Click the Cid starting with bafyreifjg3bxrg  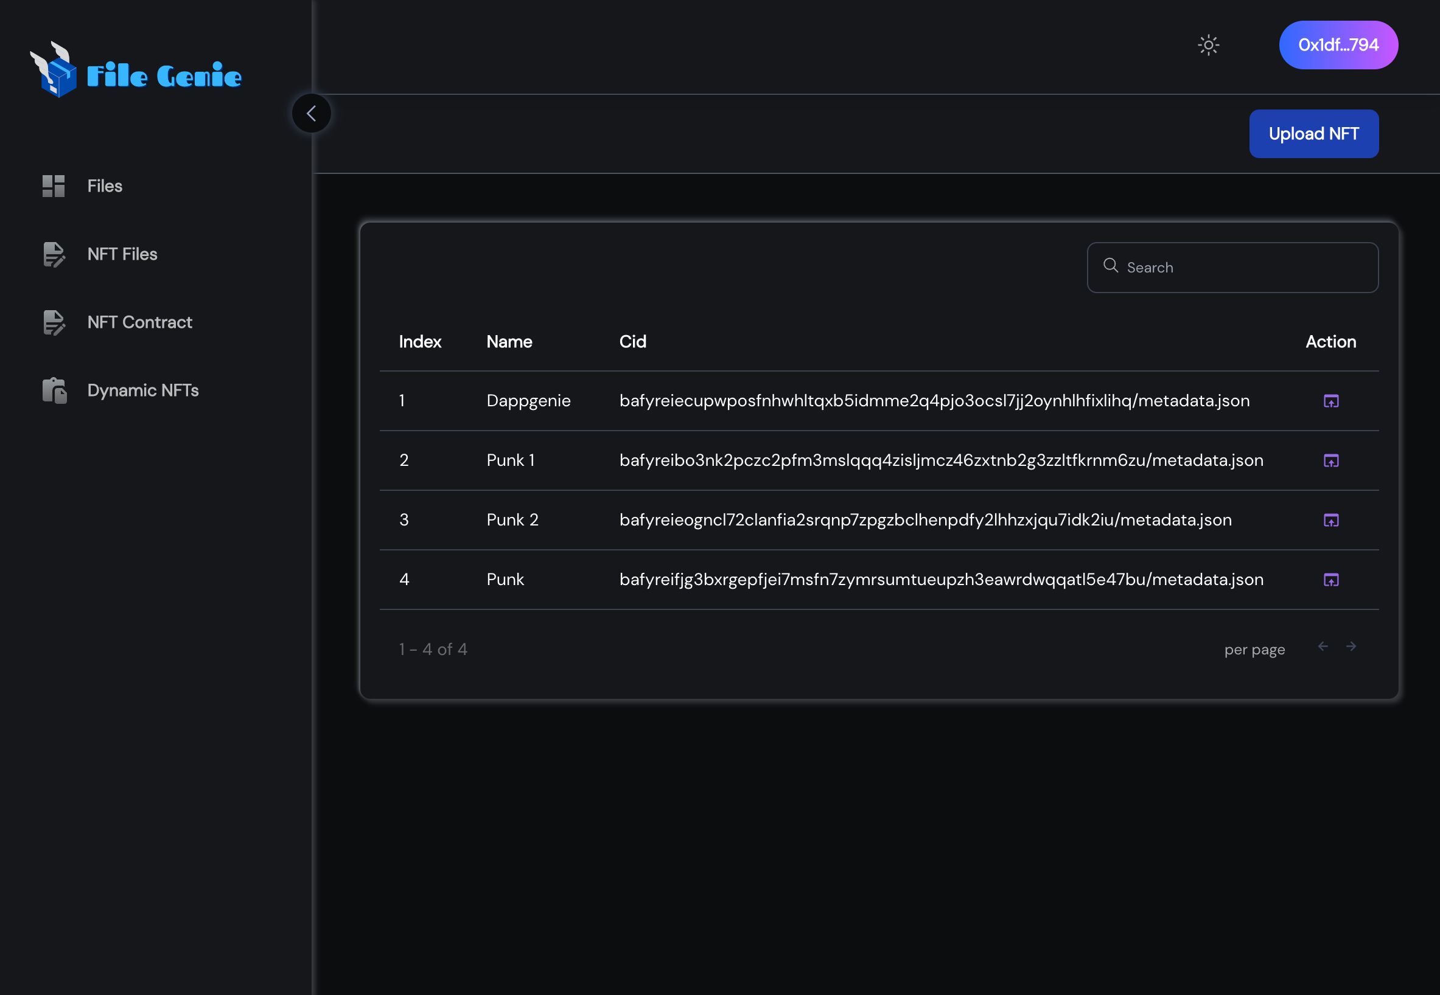942,580
